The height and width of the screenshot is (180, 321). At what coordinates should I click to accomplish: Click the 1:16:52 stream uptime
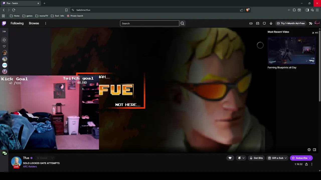pyautogui.click(x=298, y=164)
